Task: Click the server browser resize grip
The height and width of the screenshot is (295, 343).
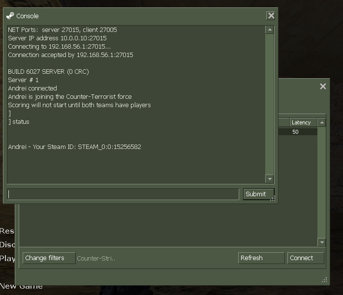Action: (324, 280)
